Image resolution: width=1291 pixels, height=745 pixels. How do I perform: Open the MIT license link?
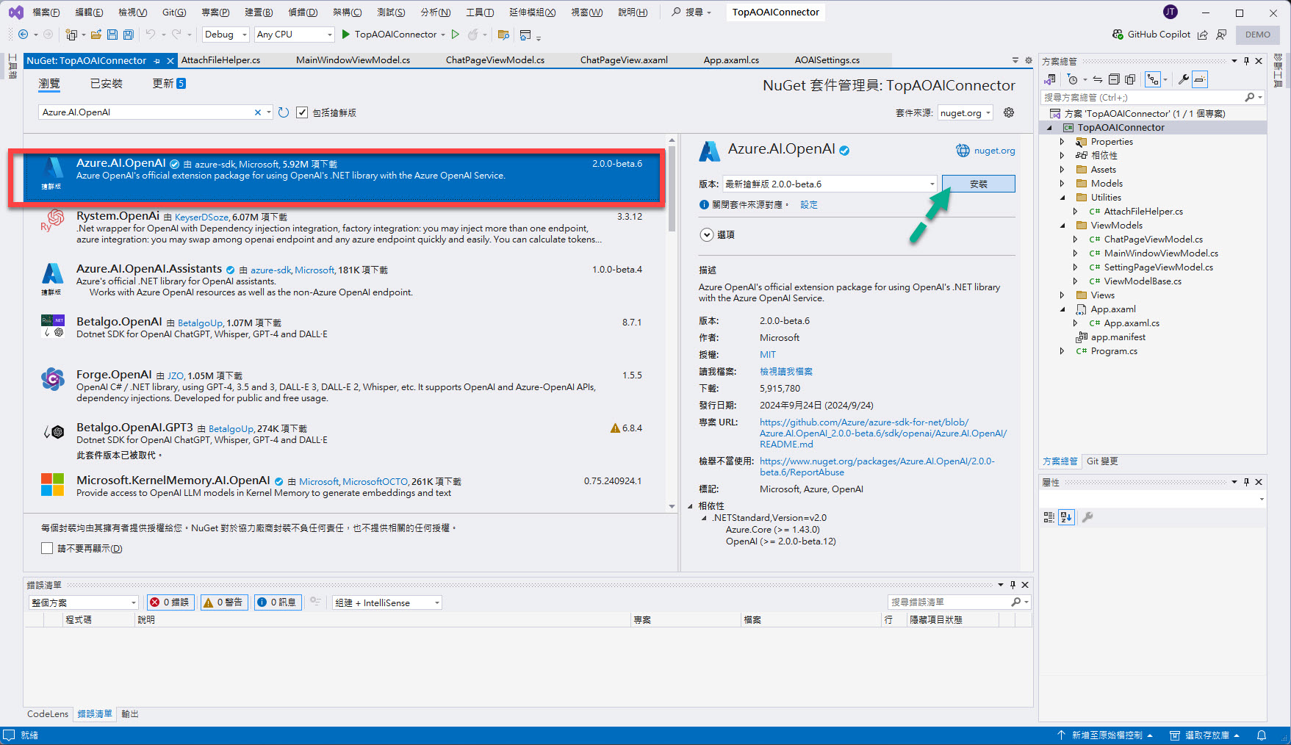768,355
